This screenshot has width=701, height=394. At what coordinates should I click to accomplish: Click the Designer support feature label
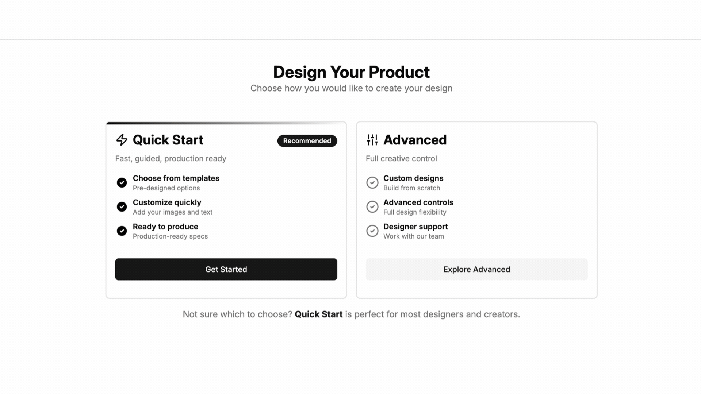pyautogui.click(x=415, y=227)
